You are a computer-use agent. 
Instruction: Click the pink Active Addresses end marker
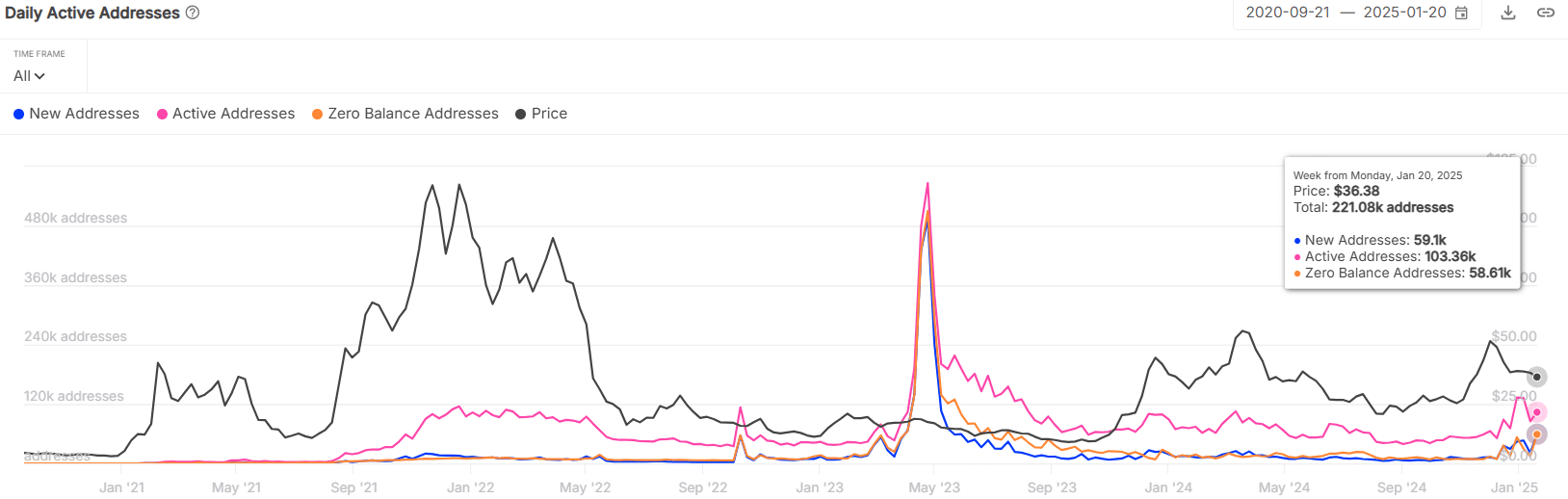(1537, 412)
